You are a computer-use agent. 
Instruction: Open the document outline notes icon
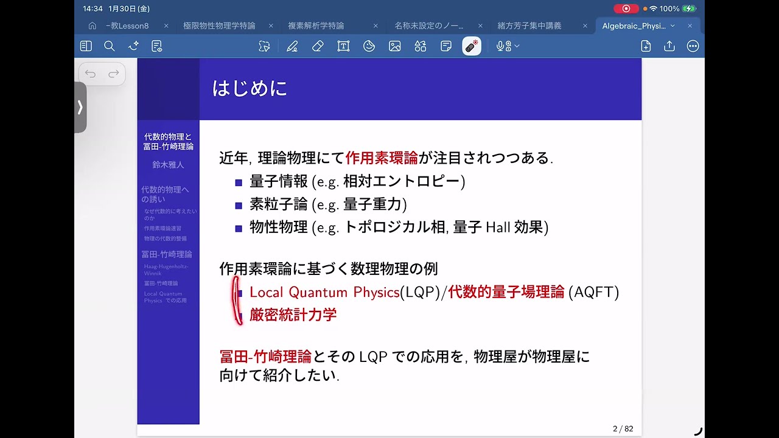(x=157, y=46)
